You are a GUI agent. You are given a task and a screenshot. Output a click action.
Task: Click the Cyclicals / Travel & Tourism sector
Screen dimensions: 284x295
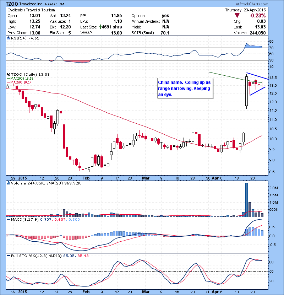(31, 10)
